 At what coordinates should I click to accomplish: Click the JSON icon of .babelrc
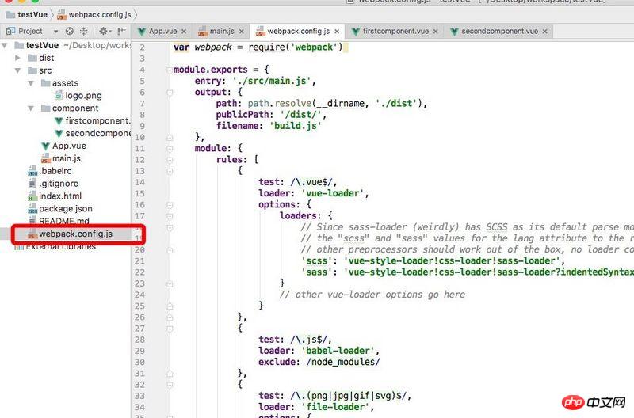pyautogui.click(x=32, y=171)
